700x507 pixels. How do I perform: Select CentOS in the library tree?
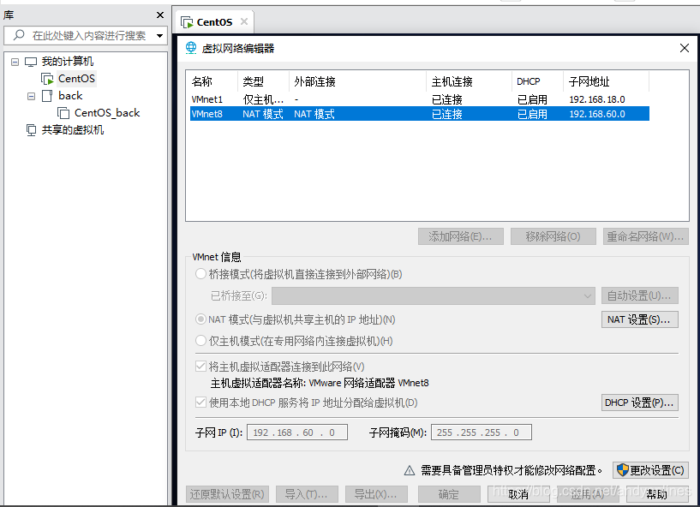tap(76, 79)
